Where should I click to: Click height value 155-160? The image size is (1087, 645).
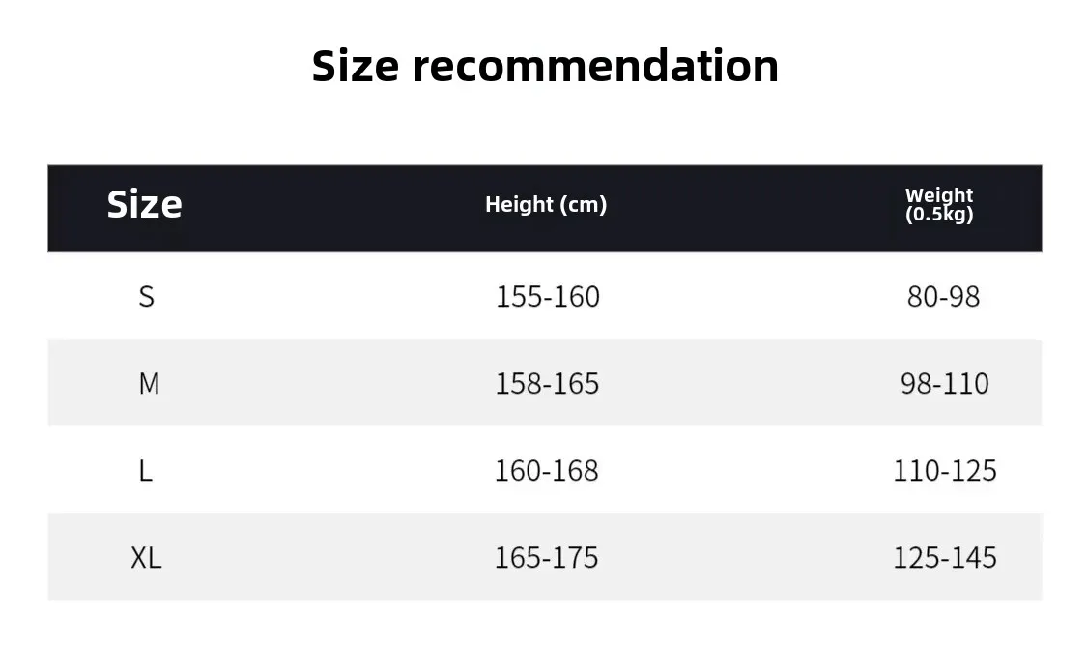[x=547, y=297]
